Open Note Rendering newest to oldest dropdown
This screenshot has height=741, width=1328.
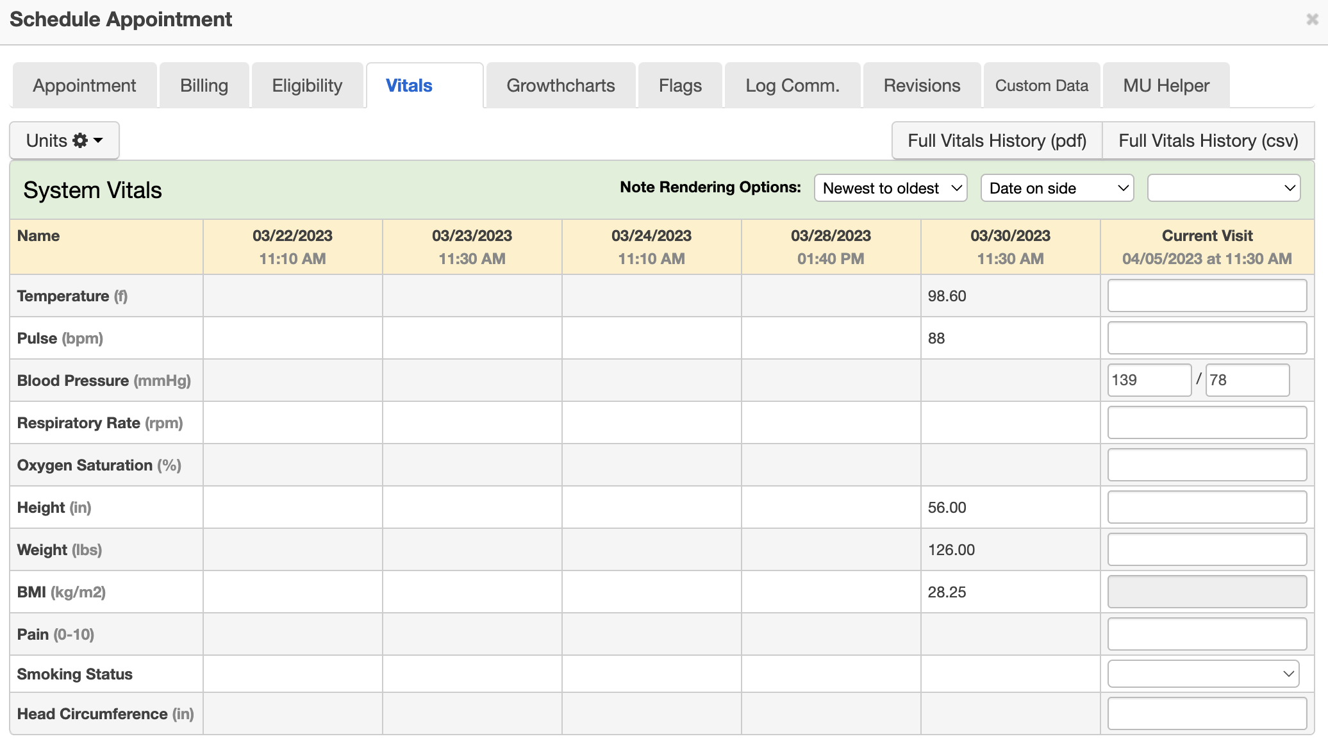(891, 188)
